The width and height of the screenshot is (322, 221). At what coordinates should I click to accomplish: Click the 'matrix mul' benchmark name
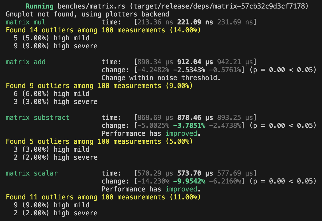click(x=26, y=22)
